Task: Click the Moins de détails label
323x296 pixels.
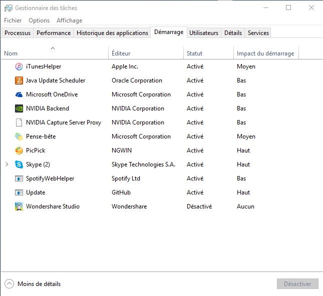Action: [x=39, y=284]
